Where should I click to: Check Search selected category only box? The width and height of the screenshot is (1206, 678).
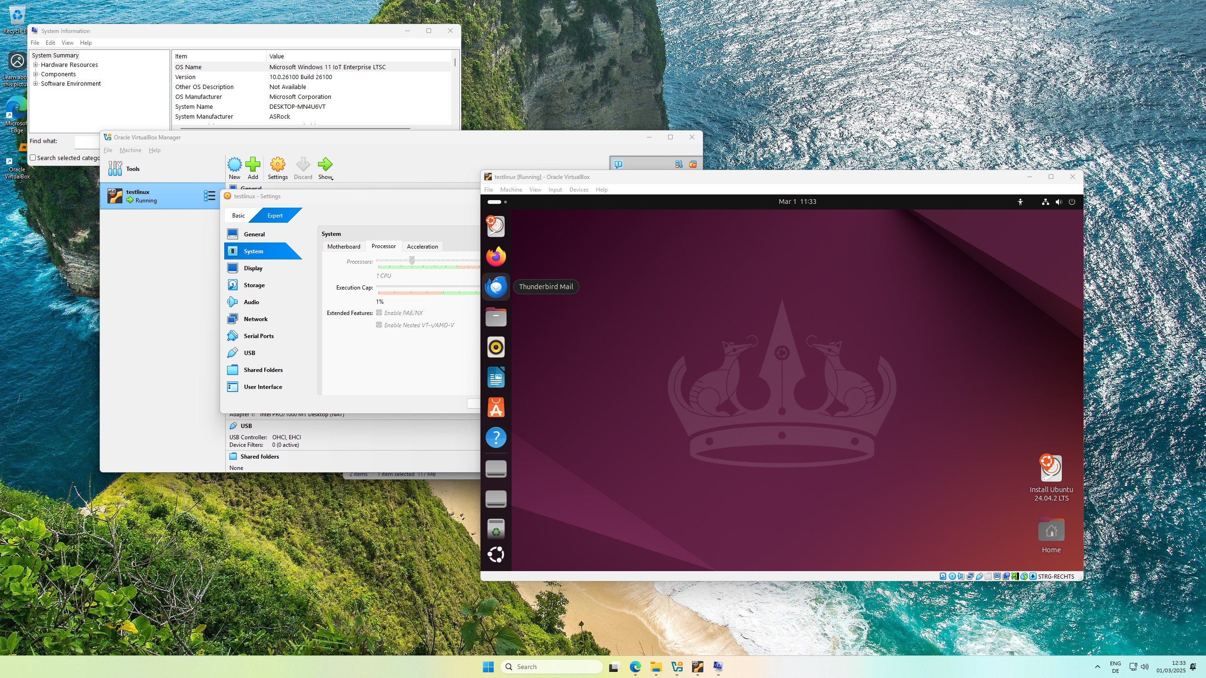coord(33,158)
